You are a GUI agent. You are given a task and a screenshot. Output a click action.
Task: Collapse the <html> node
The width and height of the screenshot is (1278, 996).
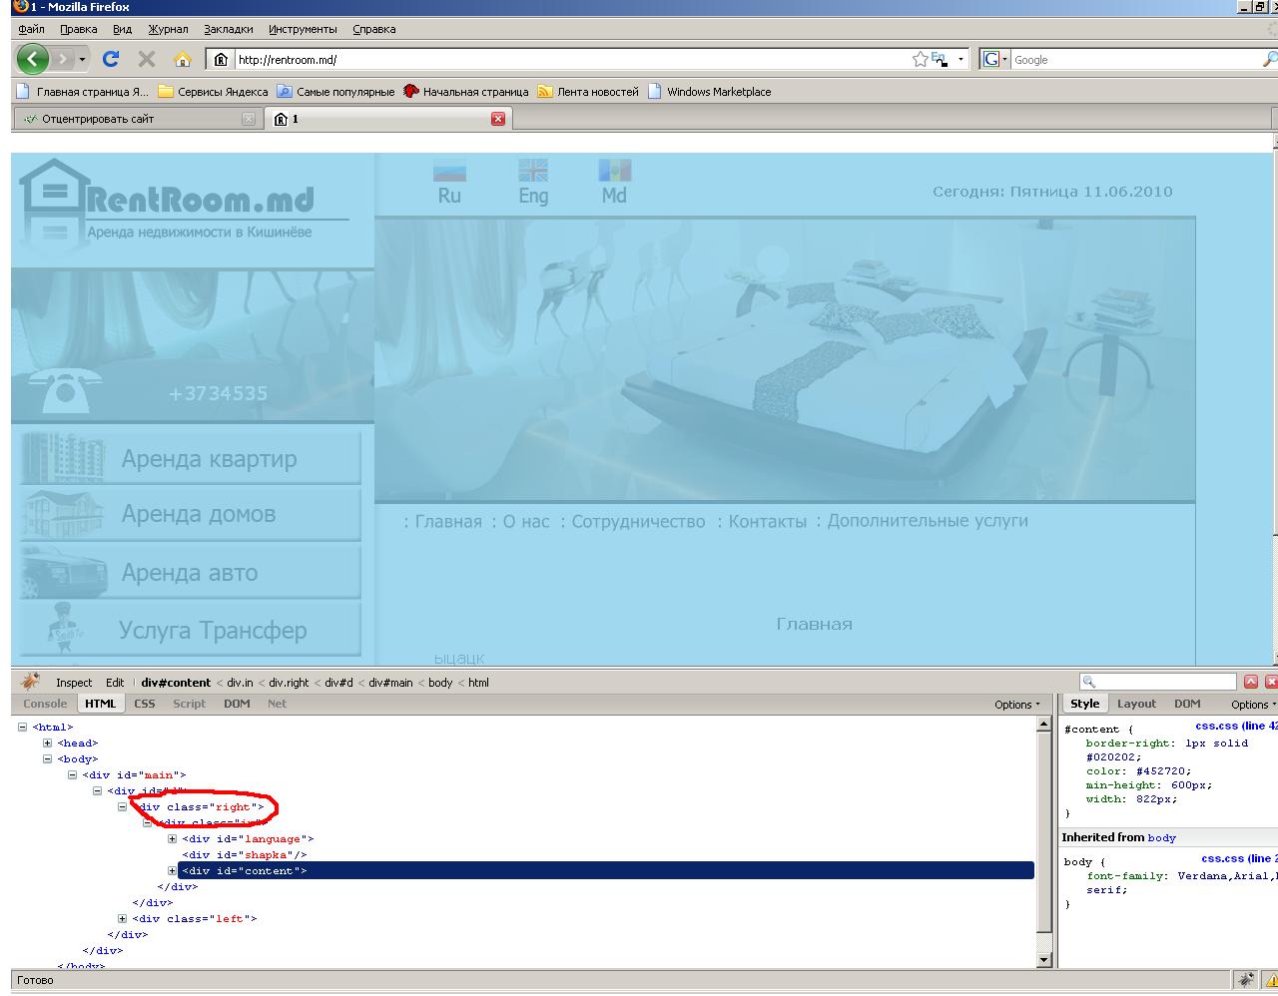tap(23, 727)
